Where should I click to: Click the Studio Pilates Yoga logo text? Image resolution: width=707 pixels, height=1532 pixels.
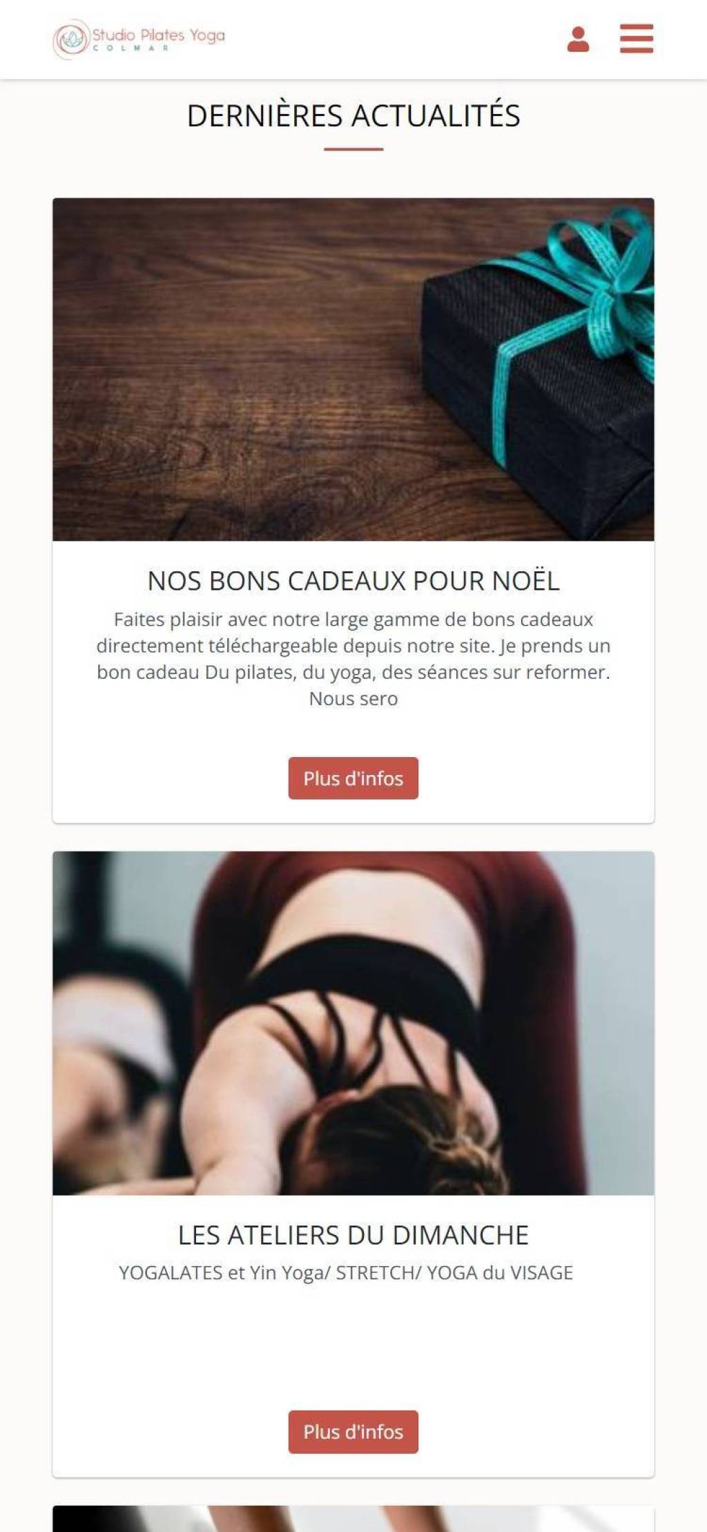click(x=159, y=35)
